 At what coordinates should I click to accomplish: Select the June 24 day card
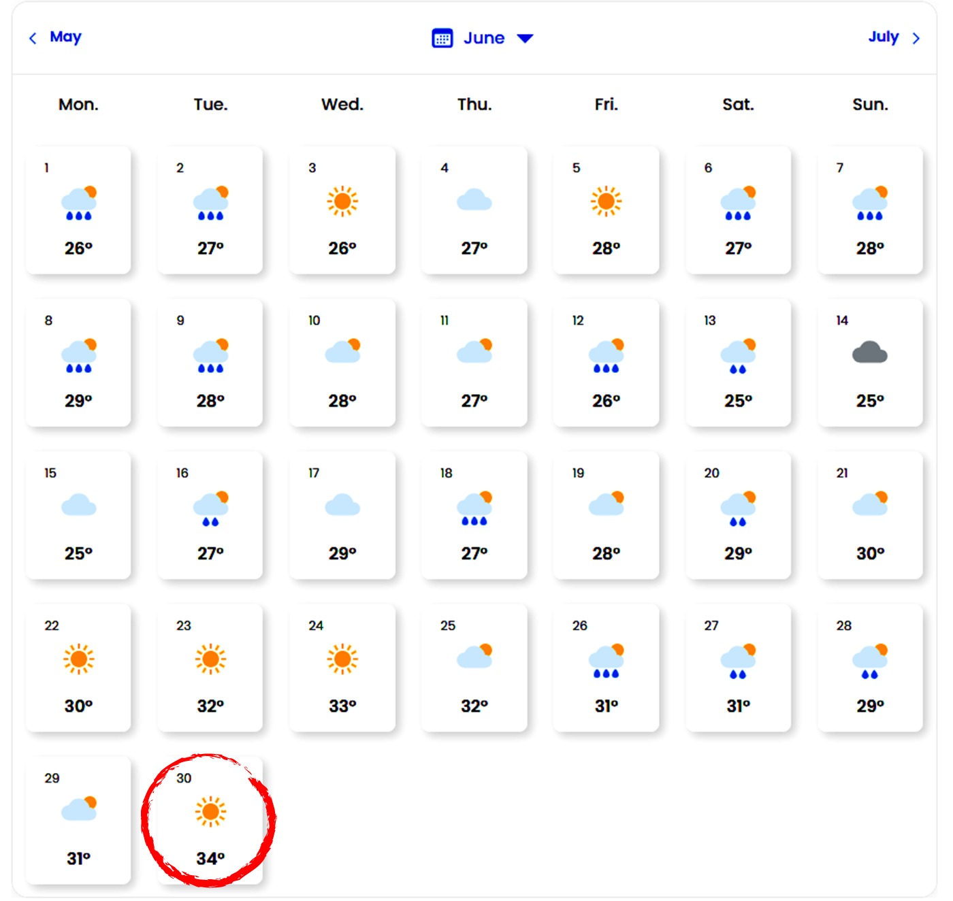tap(342, 668)
